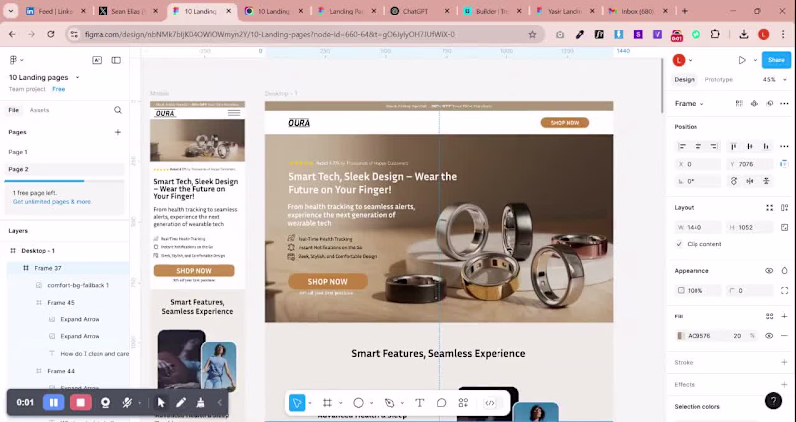The width and height of the screenshot is (796, 422).
Task: Open present options dropdown arrow
Action: [755, 60]
